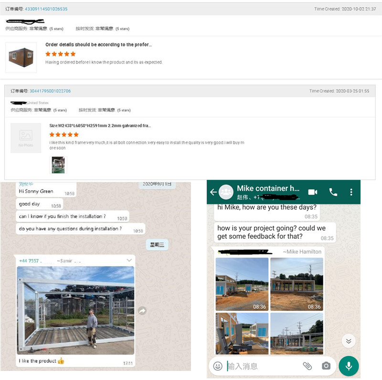Screen dimensions: 382x380
Task: Start a voice call in Mike container chat
Action: [x=333, y=192]
